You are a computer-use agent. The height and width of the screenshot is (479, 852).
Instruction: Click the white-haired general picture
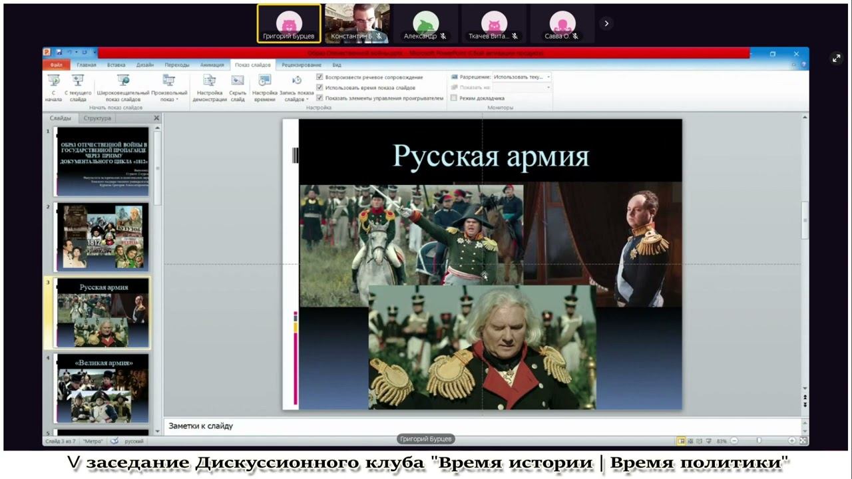[x=483, y=347]
